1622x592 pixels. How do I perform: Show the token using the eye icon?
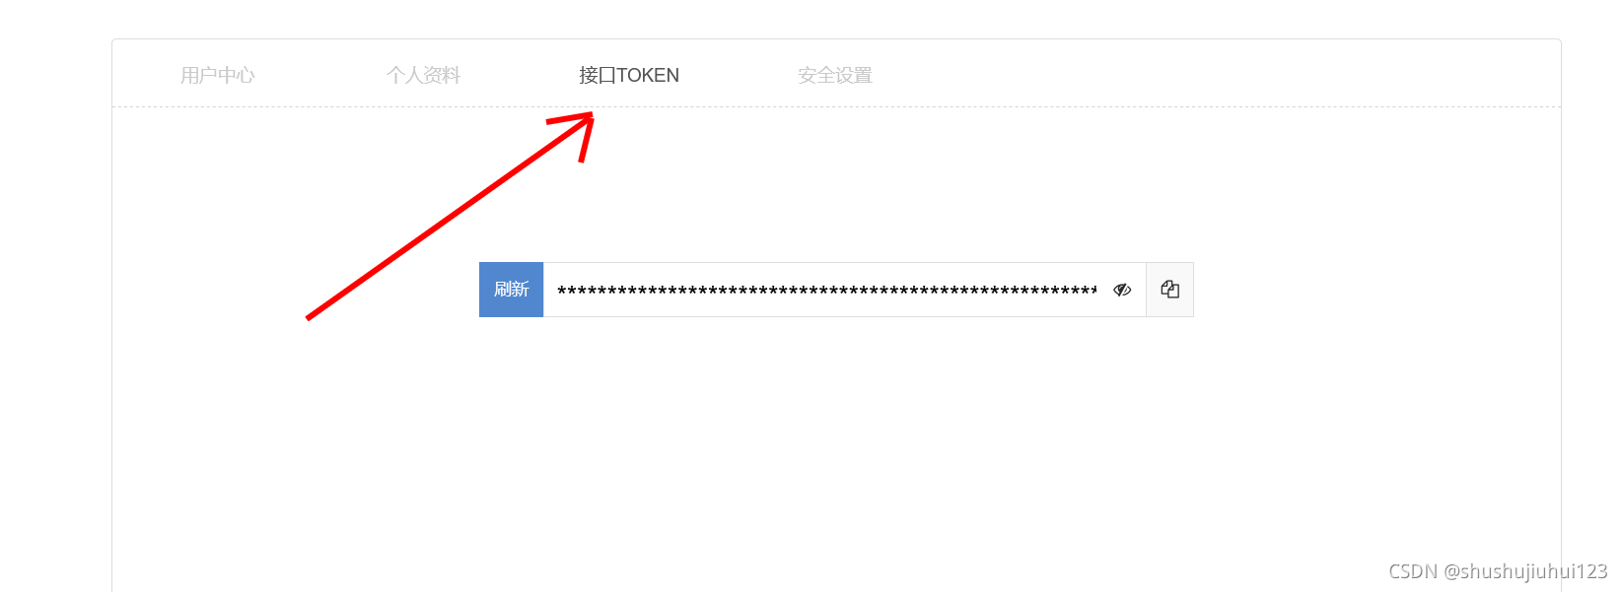(1122, 290)
